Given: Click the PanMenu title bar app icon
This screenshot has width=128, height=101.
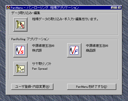Looking at the screenshot, I should pyautogui.click(x=9, y=8).
